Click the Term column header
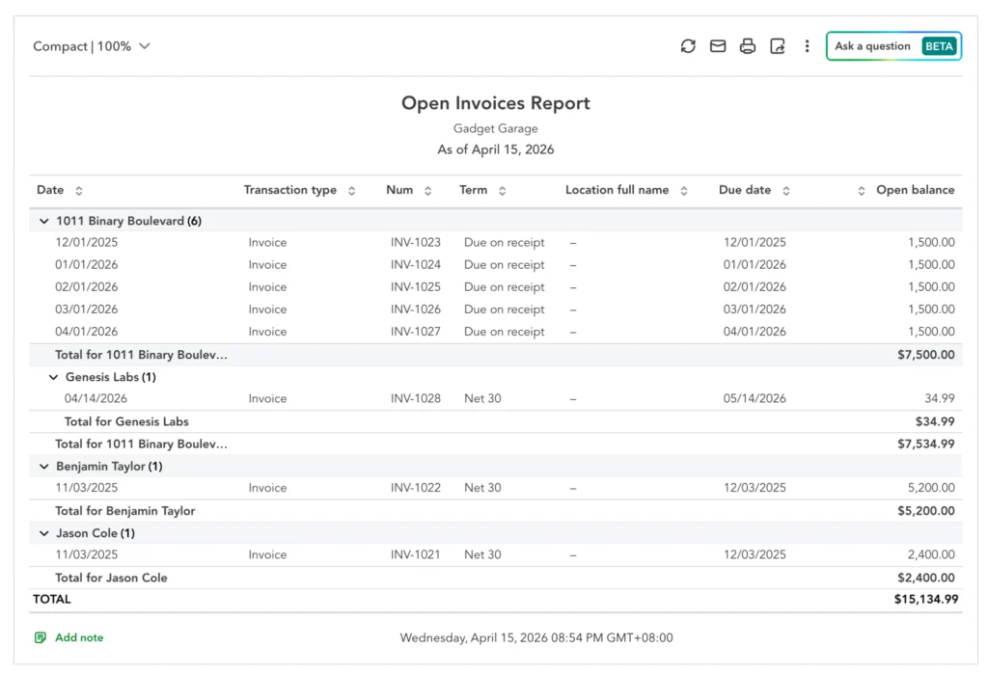Screen dimensions: 988x673 point(473,190)
